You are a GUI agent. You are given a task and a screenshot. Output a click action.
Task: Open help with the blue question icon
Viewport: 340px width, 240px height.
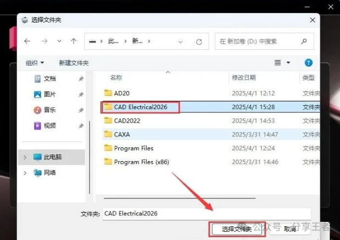coord(308,62)
